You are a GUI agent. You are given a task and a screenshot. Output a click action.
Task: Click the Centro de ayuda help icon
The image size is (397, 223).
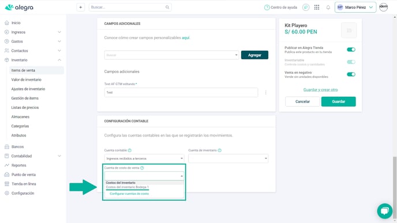click(x=267, y=7)
